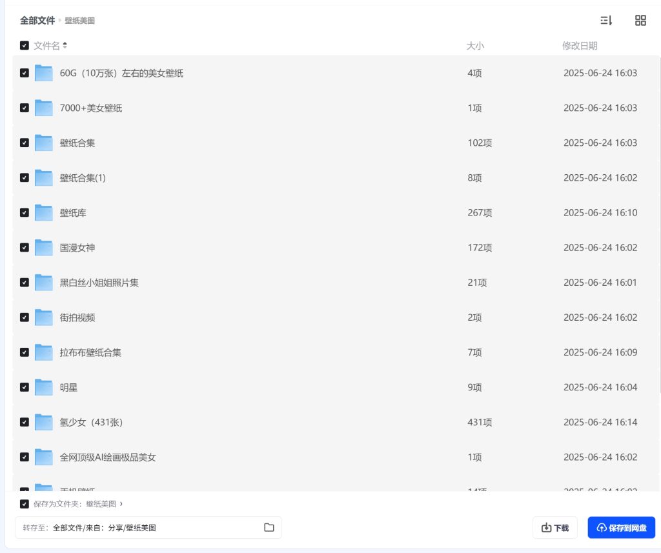This screenshot has height=553, width=661.
Task: Click 壁纸美图 in the breadcrumb
Action: coord(79,21)
